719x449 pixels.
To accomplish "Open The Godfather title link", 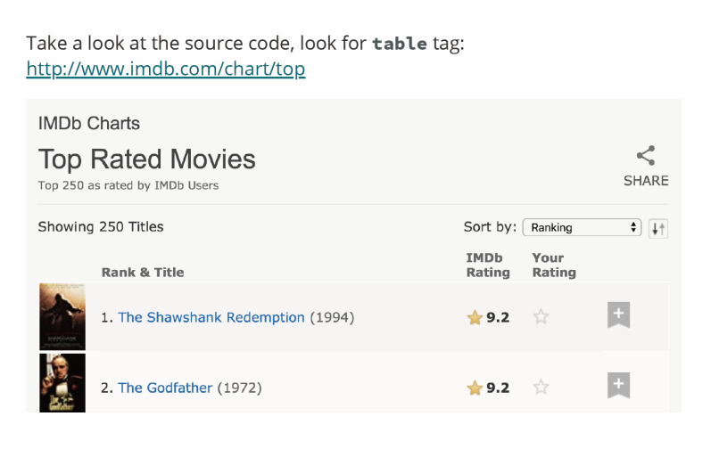I will click(165, 388).
